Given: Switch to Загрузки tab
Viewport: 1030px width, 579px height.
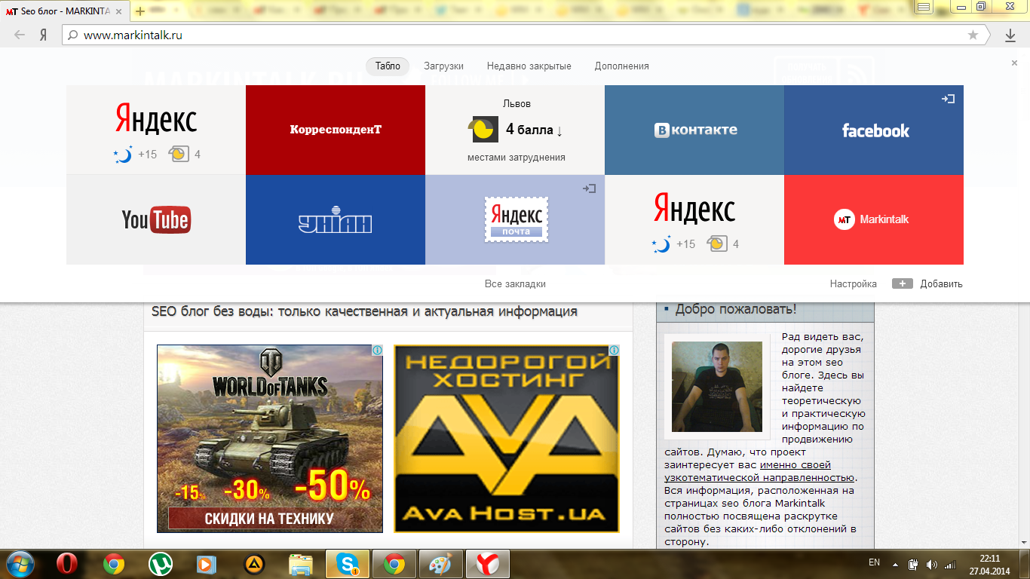Looking at the screenshot, I should pyautogui.click(x=443, y=66).
